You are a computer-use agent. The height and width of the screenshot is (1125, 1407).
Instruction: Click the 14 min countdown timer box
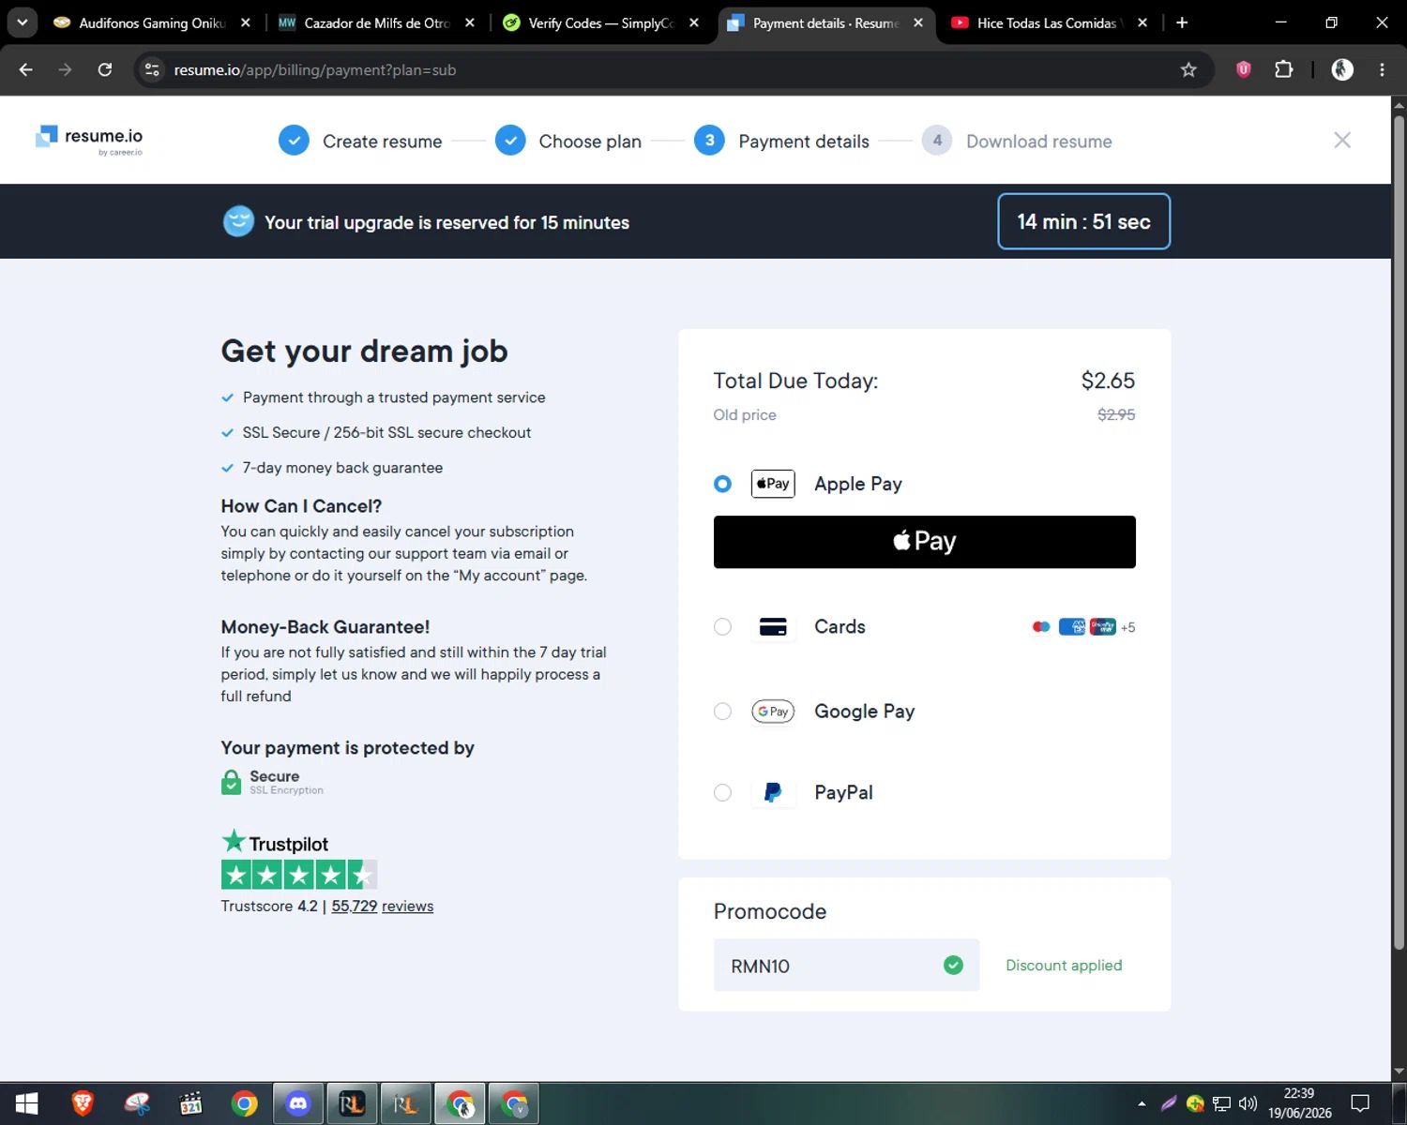1083,221
